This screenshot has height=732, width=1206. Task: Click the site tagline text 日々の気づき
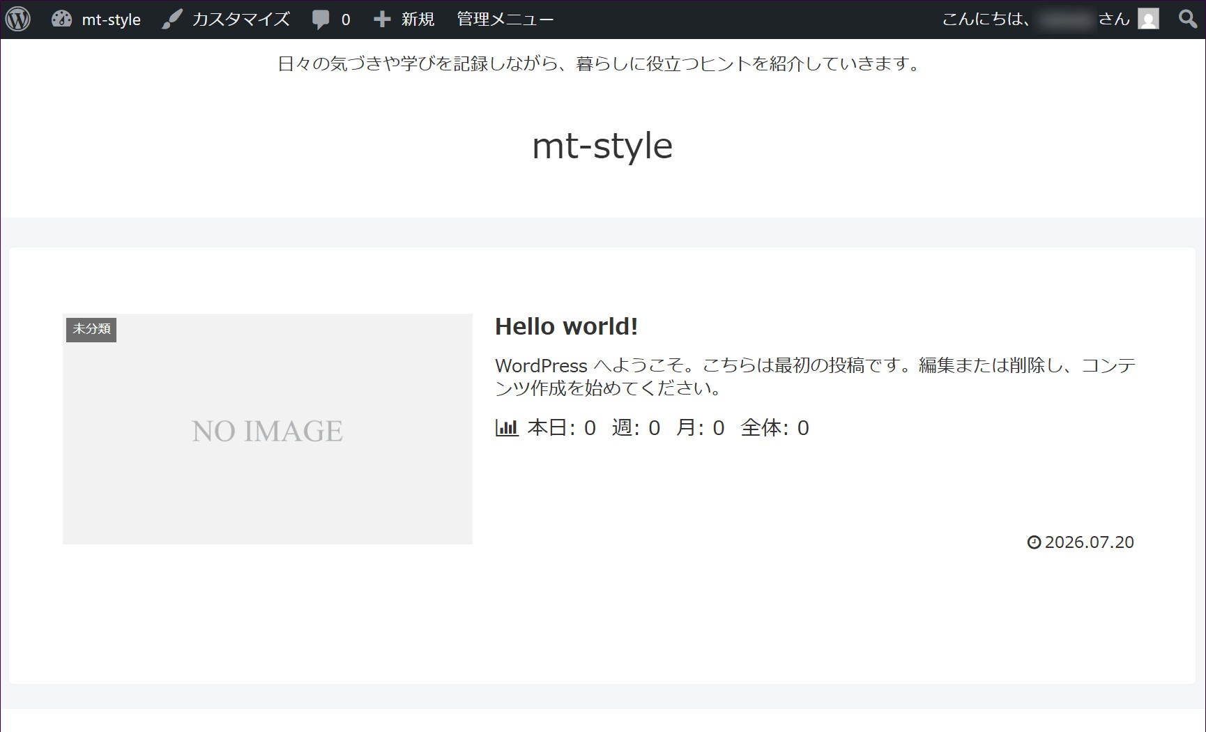coord(600,64)
